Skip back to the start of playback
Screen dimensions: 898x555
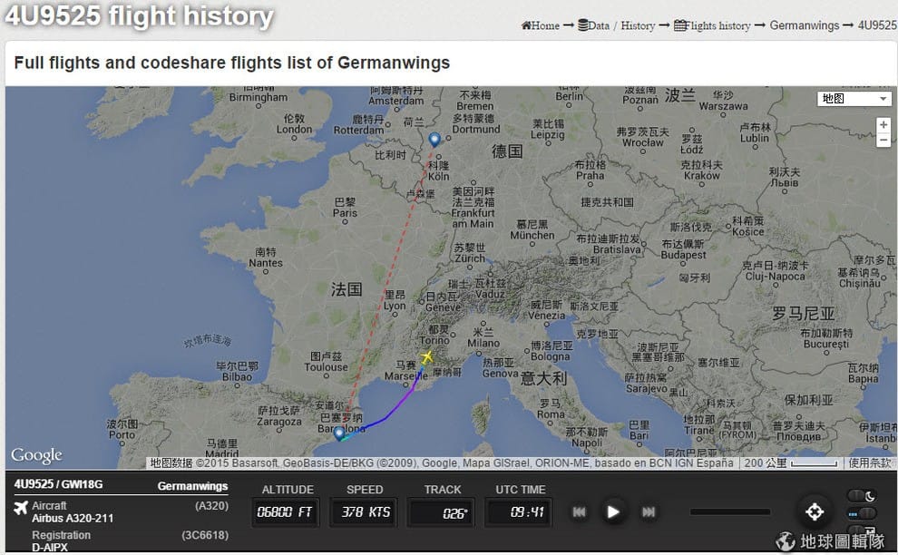[579, 512]
